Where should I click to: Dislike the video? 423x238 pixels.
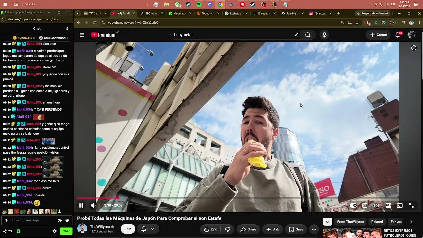click(228, 229)
